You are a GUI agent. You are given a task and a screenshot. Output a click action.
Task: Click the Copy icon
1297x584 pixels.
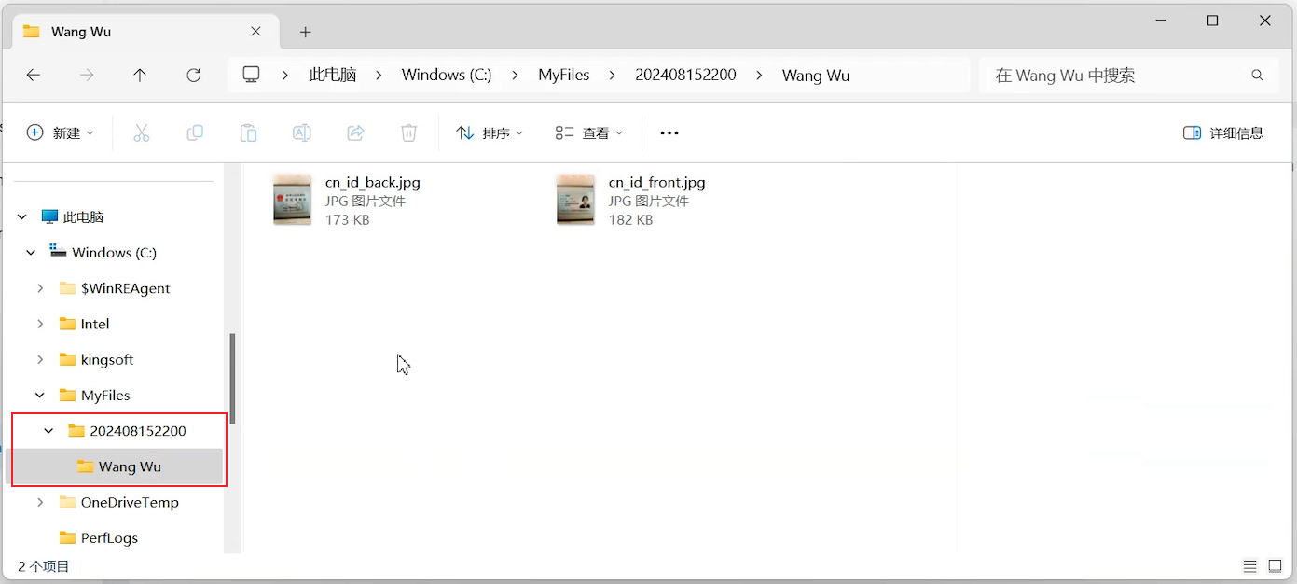pyautogui.click(x=195, y=132)
